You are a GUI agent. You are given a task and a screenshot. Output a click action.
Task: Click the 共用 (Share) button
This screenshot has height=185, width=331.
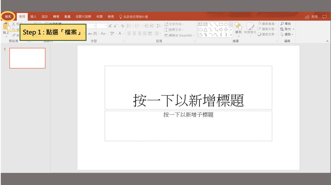[x=311, y=17]
